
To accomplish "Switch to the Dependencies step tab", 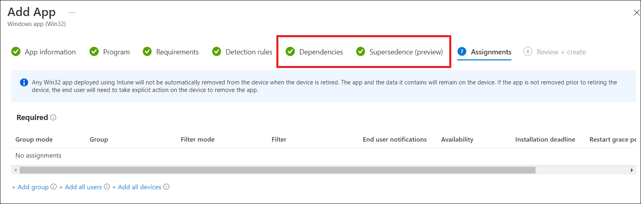I will point(321,52).
